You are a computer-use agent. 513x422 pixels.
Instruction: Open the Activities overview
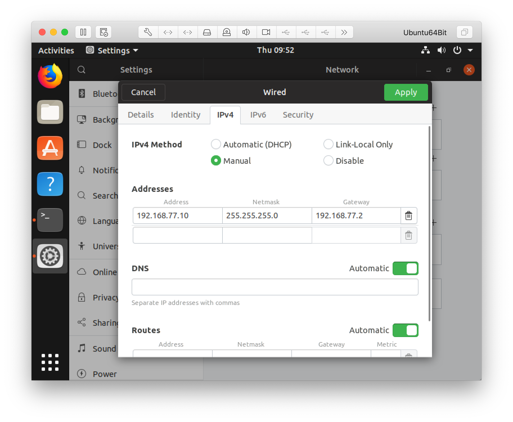coord(56,51)
